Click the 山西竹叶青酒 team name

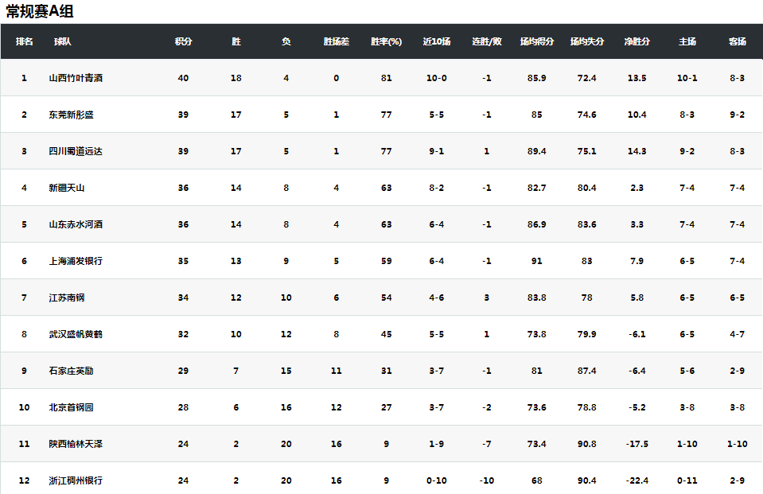(76, 78)
